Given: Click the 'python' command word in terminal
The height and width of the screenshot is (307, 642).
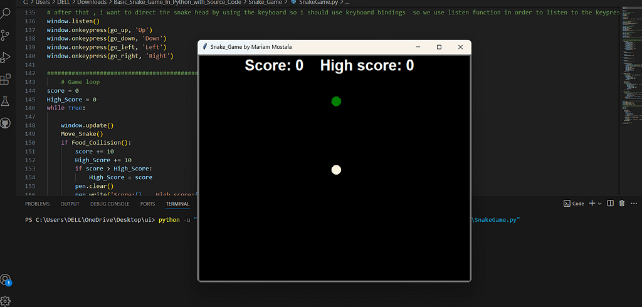Looking at the screenshot, I should coord(169,220).
